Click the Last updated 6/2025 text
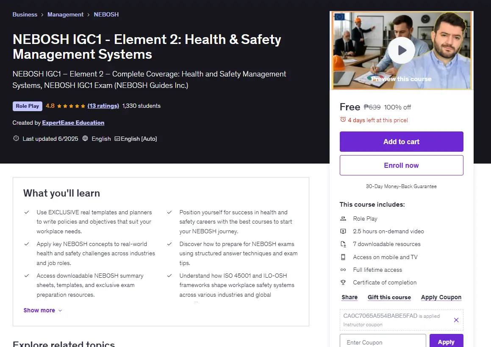Image resolution: width=491 pixels, height=347 pixels. click(50, 139)
